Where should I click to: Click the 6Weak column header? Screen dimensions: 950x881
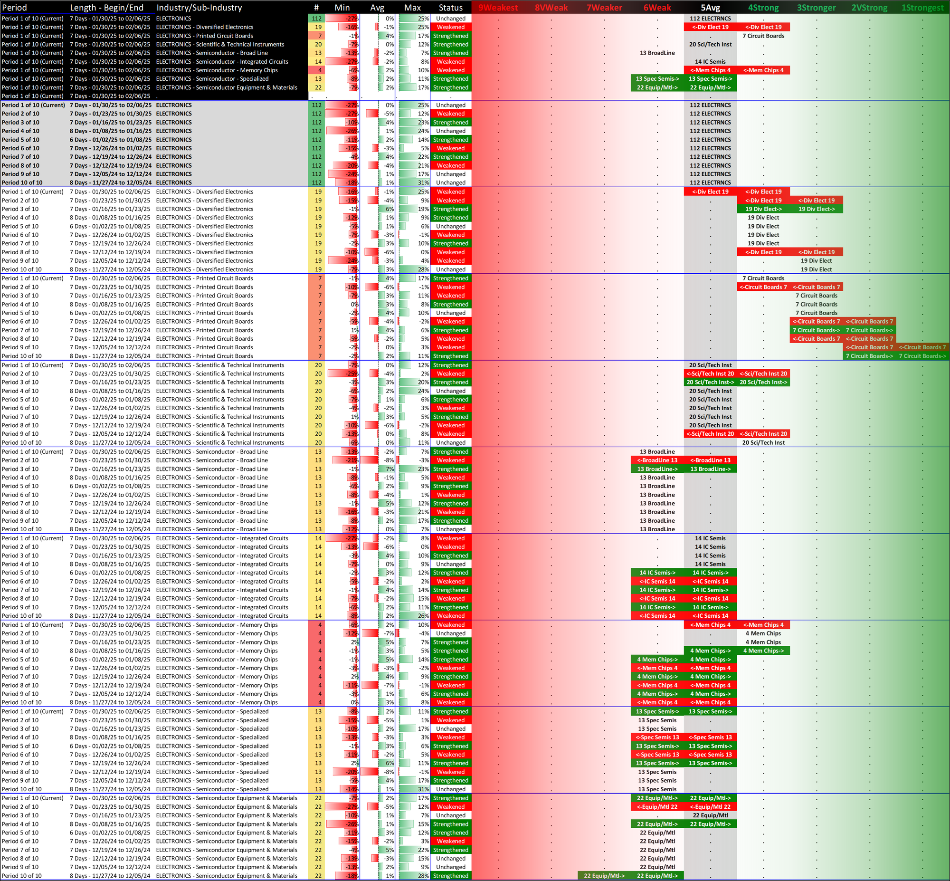(657, 8)
